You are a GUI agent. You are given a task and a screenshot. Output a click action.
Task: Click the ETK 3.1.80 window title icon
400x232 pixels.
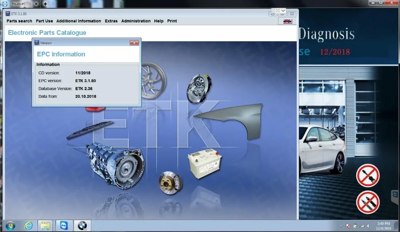tap(8, 14)
